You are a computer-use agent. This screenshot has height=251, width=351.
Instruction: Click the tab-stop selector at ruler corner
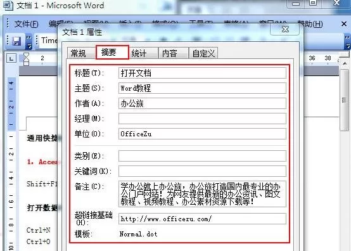[11, 59]
